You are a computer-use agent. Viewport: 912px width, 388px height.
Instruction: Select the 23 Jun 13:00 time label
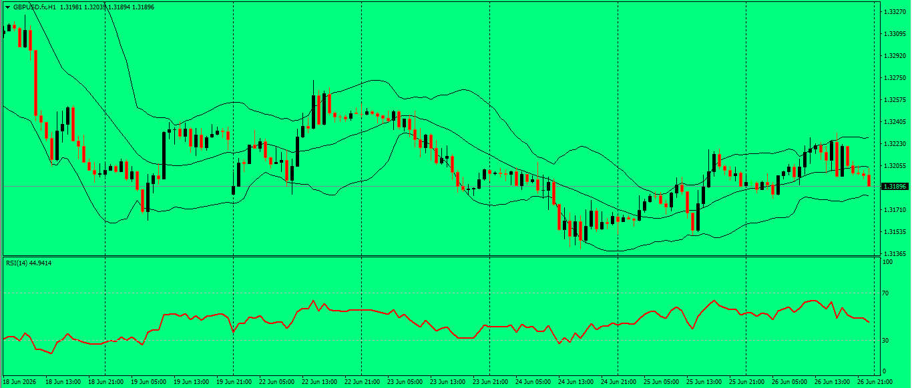point(447,382)
